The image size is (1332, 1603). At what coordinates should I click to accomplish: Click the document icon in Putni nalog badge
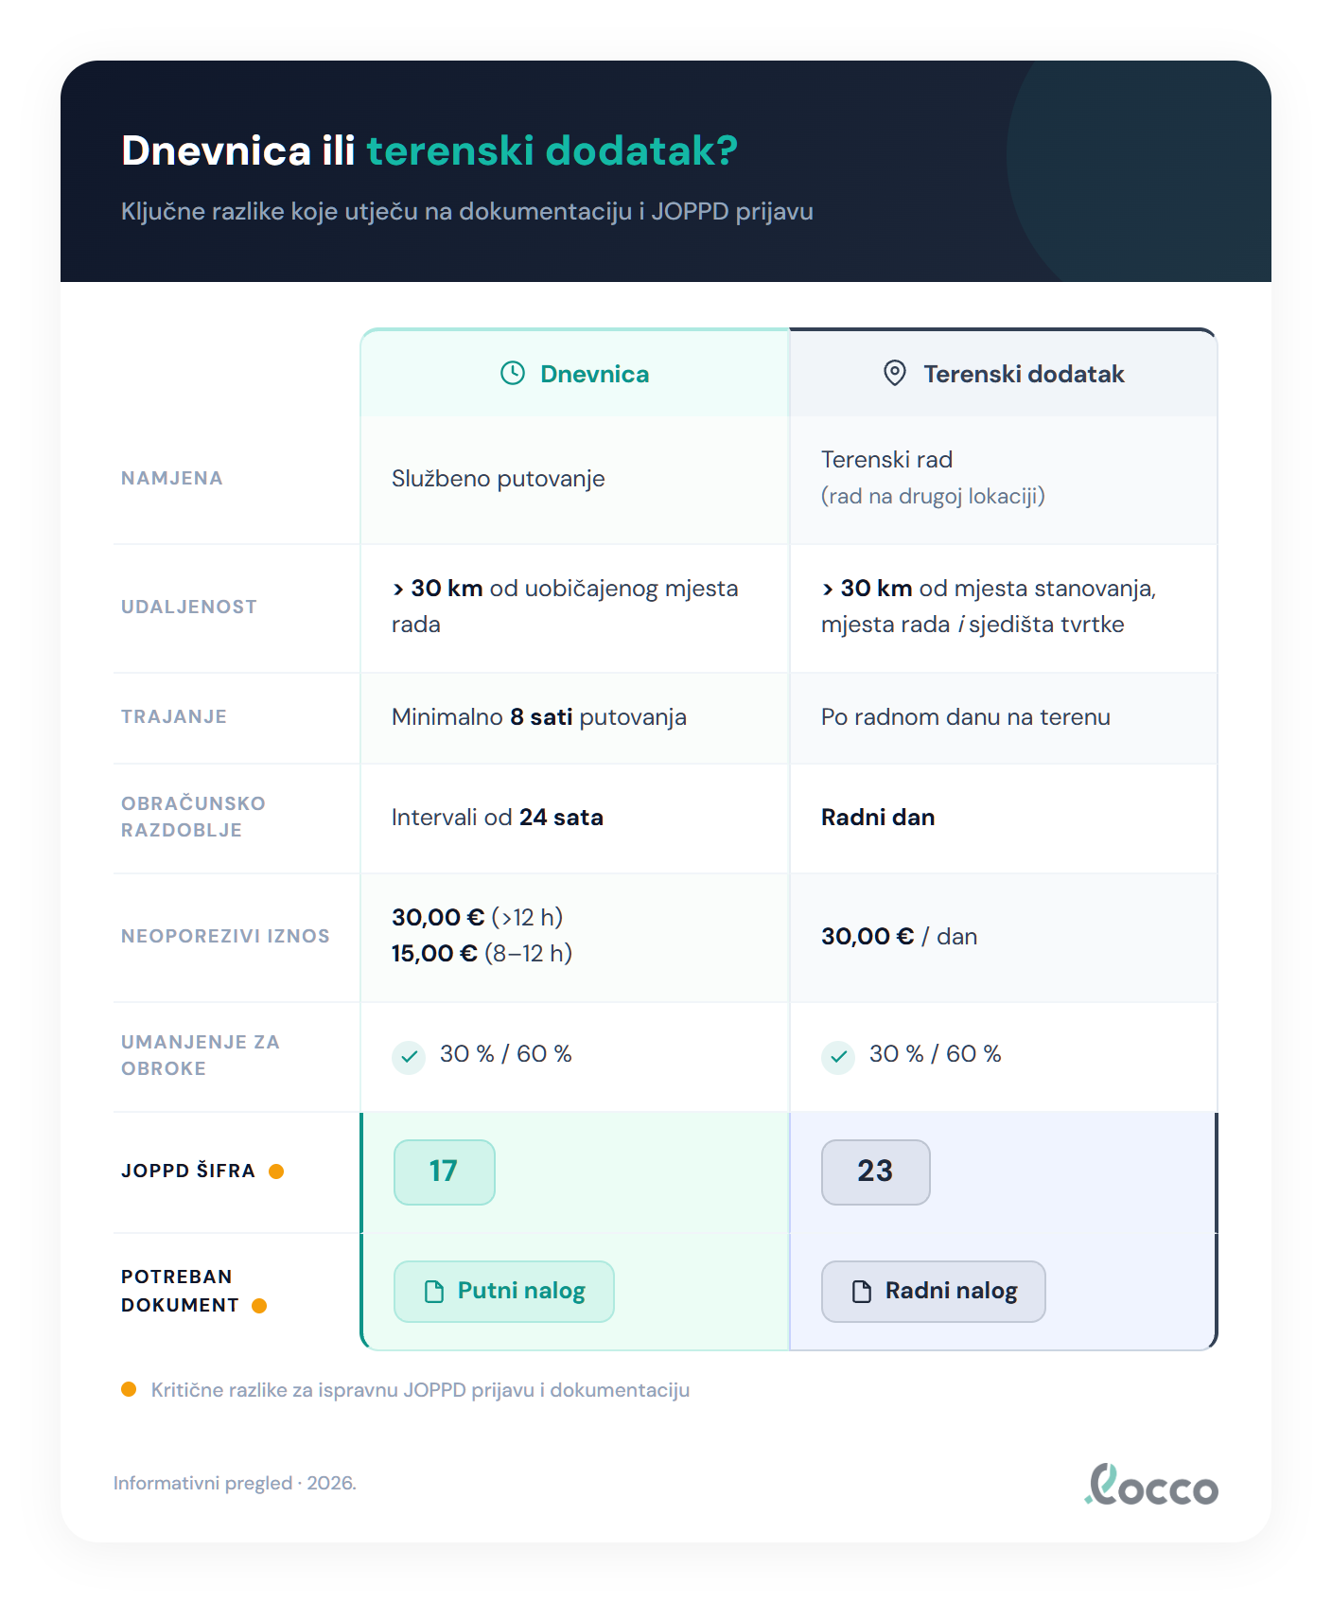coord(434,1292)
